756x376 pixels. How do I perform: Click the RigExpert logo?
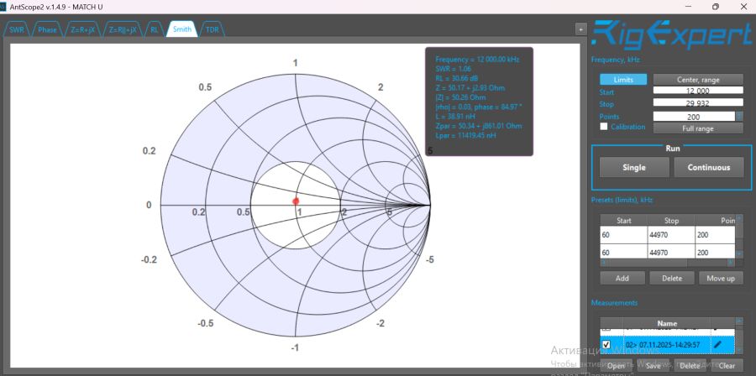[670, 35]
